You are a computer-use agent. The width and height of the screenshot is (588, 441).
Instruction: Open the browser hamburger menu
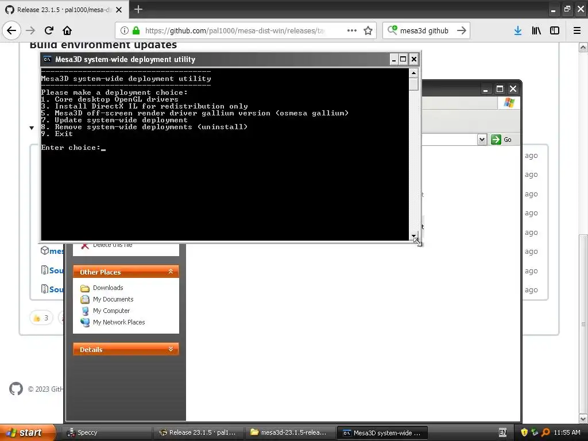click(x=577, y=31)
